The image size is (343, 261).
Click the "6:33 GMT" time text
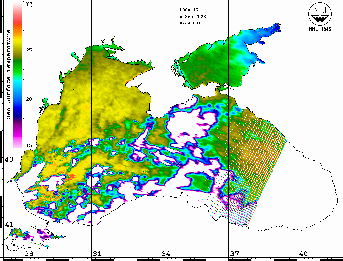point(190,23)
